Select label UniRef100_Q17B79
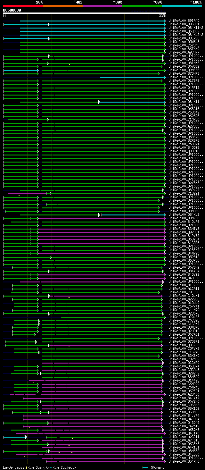The image size is (205, 470). click(184, 80)
